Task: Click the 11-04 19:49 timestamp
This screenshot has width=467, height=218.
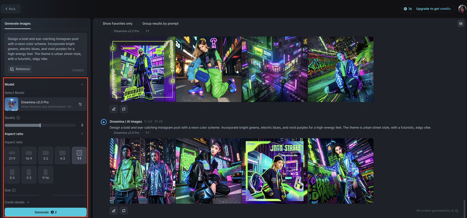Action: (x=153, y=122)
